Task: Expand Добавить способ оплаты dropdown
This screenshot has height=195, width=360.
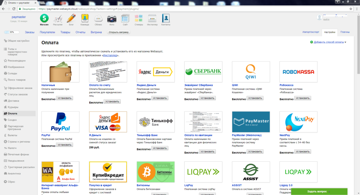Action: 328,42
